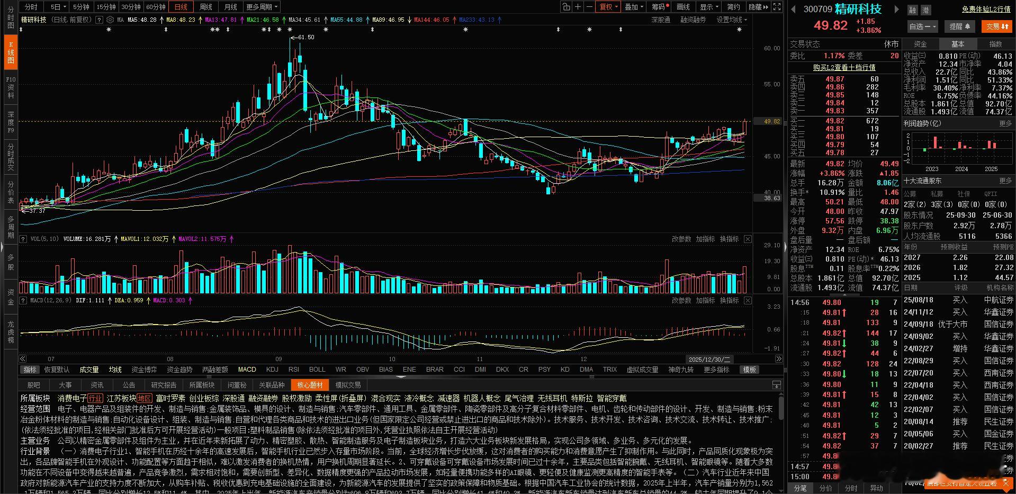Open the F10资料 sidebar view
Viewport: 1016px width, 494px height.
11,87
